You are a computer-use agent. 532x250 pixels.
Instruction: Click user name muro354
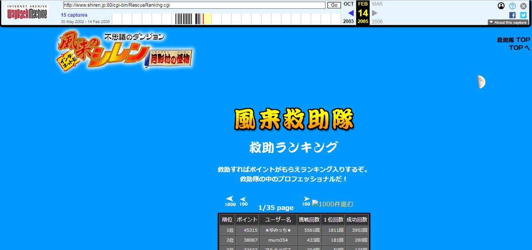(278, 240)
